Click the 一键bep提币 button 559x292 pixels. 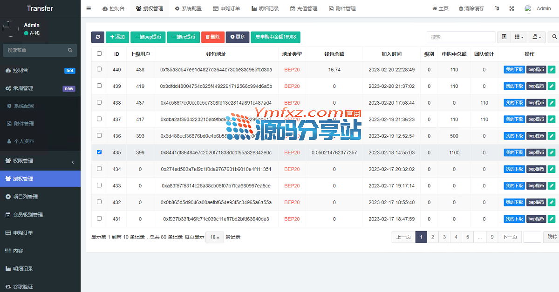148,37
